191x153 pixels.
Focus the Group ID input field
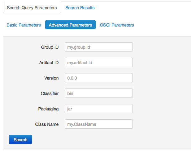click(x=98, y=47)
